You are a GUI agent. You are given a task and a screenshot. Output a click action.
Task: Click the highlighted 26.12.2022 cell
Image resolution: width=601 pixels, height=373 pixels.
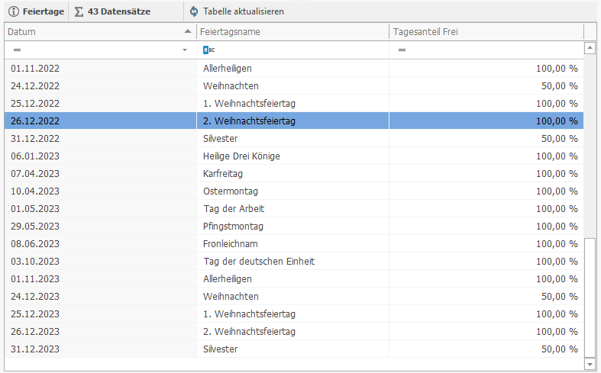tap(101, 121)
